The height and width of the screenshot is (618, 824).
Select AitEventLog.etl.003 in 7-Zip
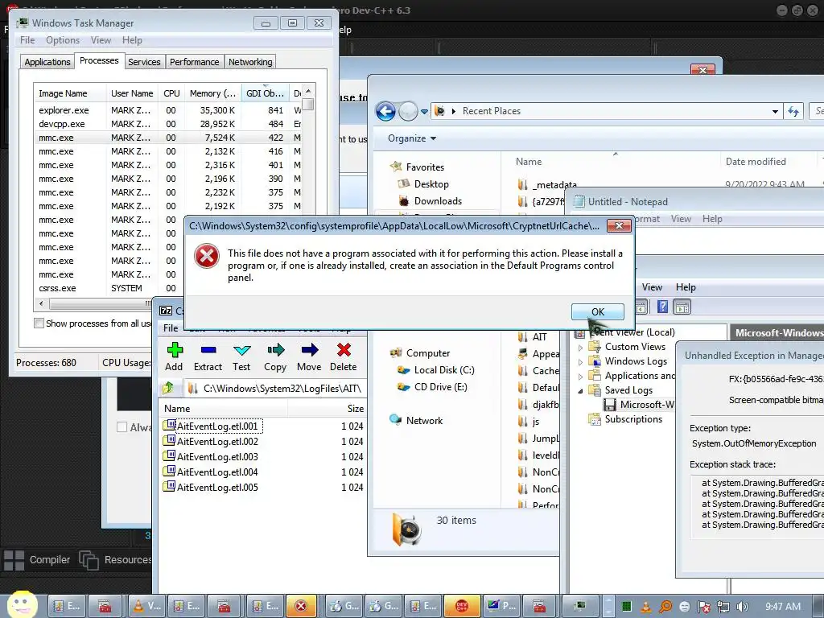pyautogui.click(x=217, y=457)
